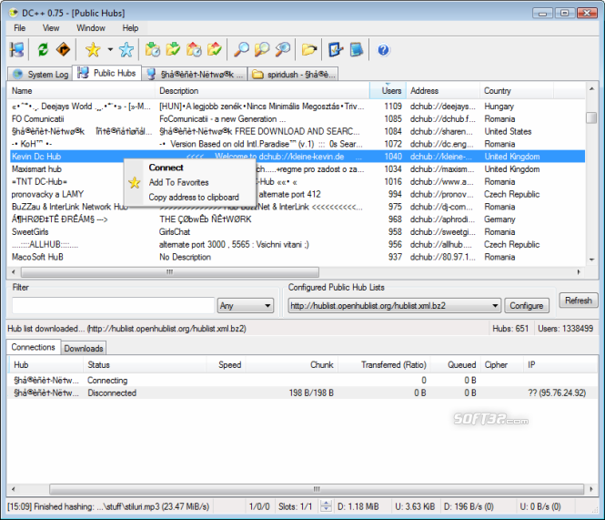The image size is (605, 520).
Task: Click the blue Help question mark icon
Action: (383, 50)
